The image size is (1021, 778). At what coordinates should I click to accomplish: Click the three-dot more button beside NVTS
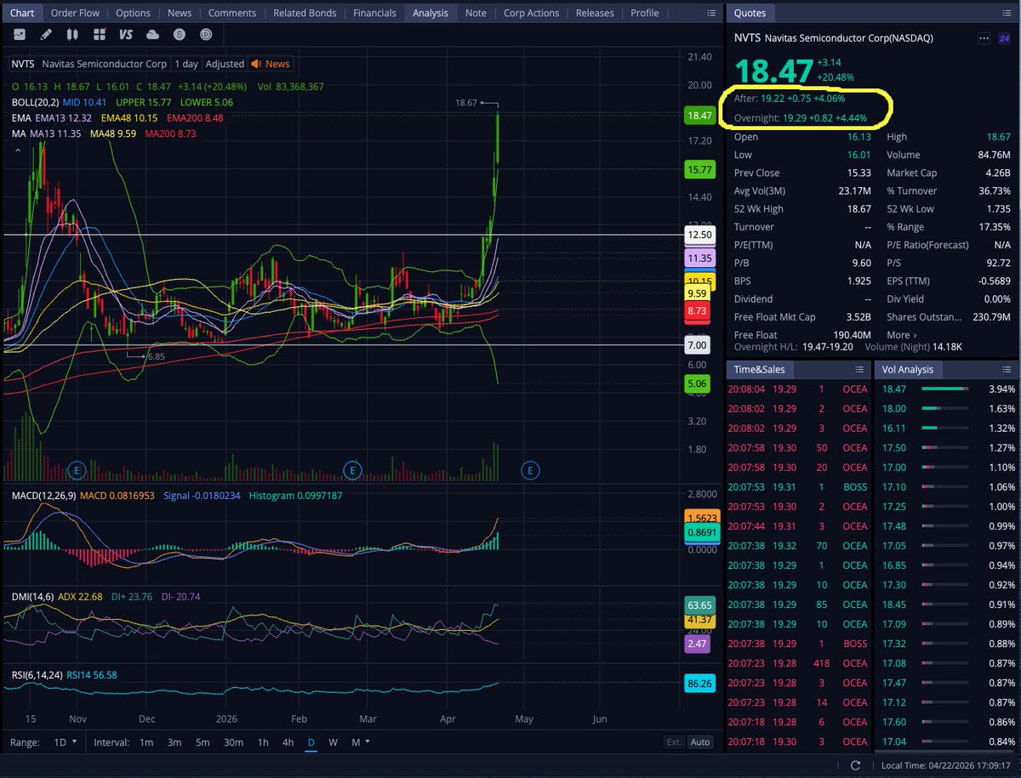click(x=984, y=38)
